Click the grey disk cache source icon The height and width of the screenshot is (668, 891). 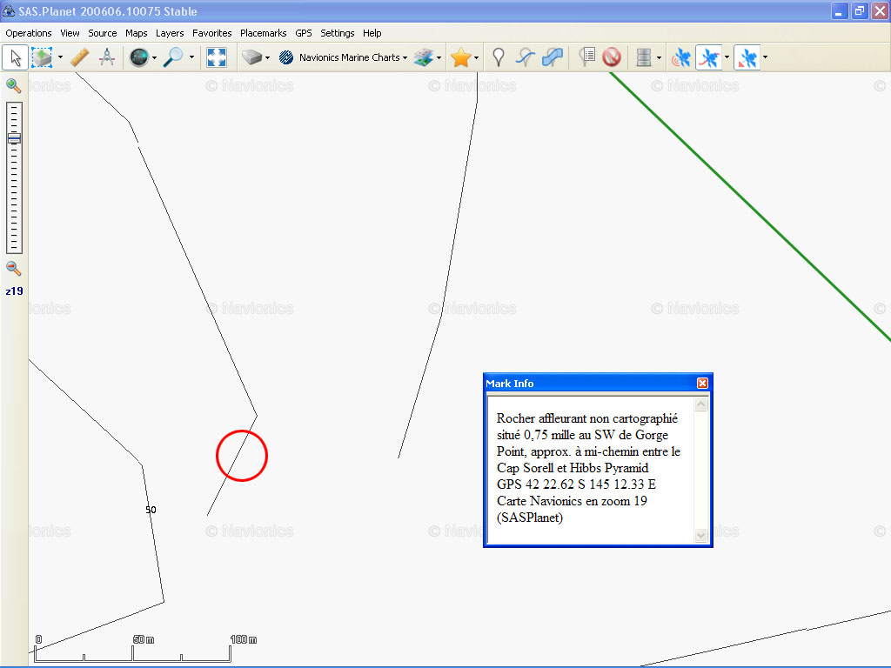[251, 57]
